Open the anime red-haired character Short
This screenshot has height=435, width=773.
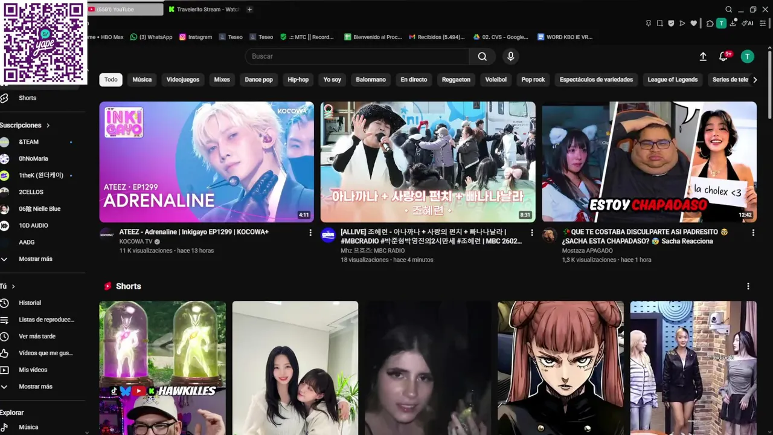pyautogui.click(x=560, y=368)
